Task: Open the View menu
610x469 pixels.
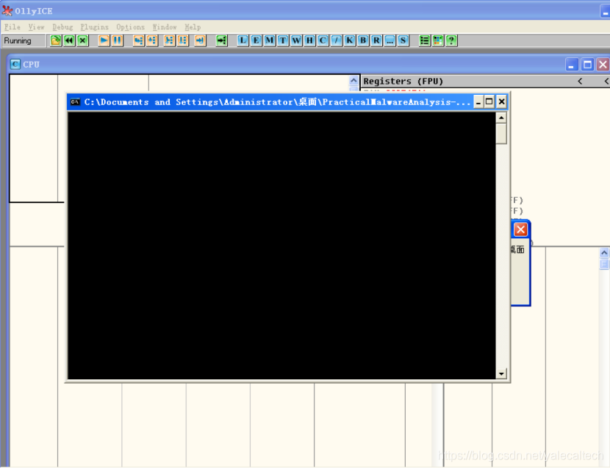Action: point(36,27)
